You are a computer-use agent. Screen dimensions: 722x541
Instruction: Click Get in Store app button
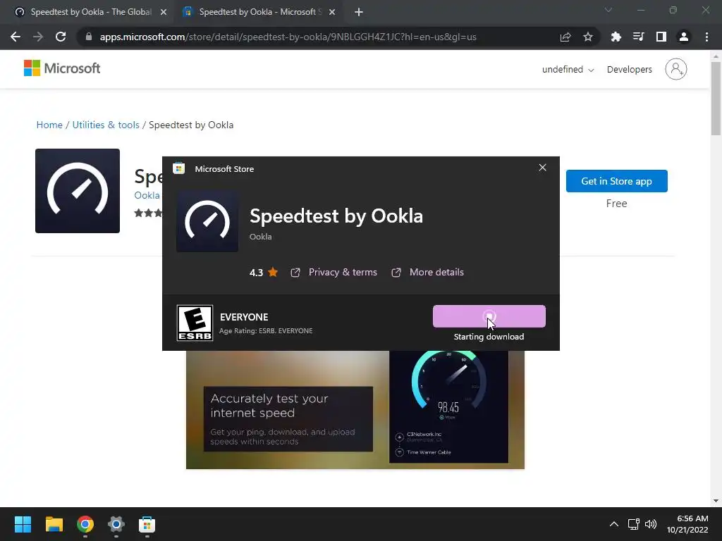616,181
